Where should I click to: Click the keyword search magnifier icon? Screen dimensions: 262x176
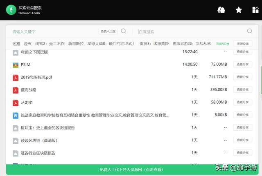point(124,31)
